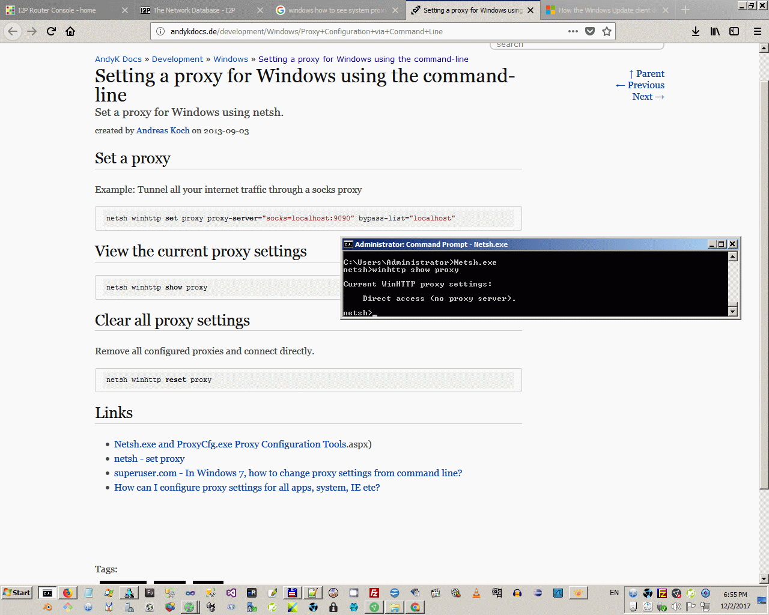Select Command Prompt taskbar button
Viewport: 769px width, 615px height.
coord(47,593)
